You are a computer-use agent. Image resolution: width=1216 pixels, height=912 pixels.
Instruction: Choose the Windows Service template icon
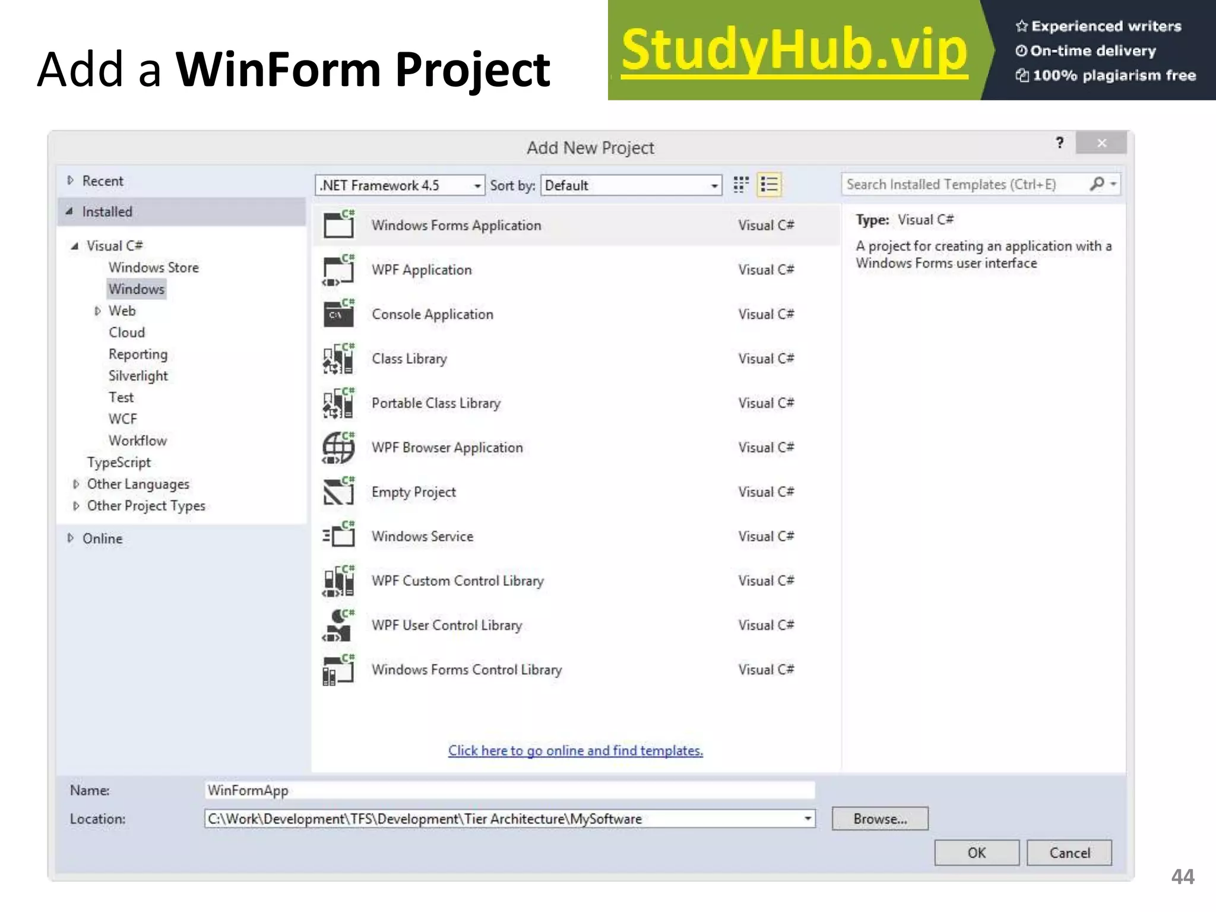pos(338,536)
